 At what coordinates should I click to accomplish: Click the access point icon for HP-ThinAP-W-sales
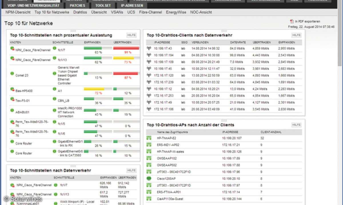149,151
